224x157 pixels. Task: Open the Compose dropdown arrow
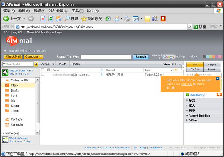pos(41,56)
